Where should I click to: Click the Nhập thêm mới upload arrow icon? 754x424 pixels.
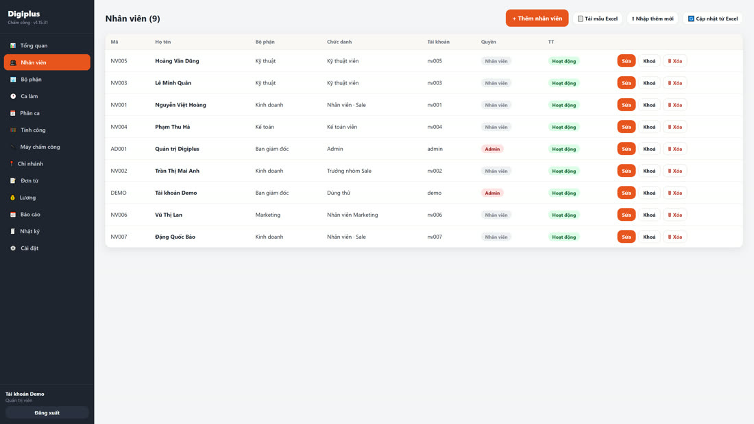coord(633,19)
